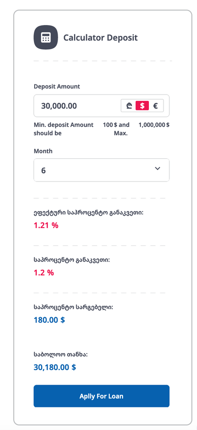Click the 1,000,000 $ maximum limit text
197x430 pixels.
pyautogui.click(x=154, y=125)
